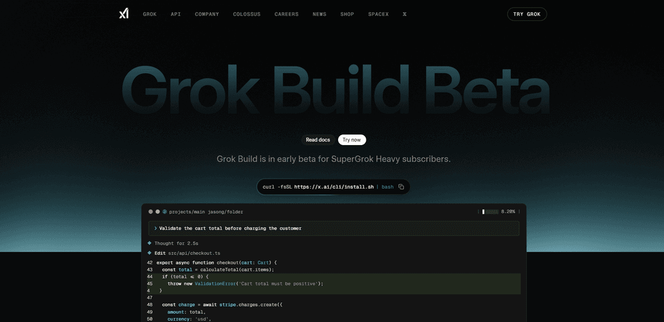Click the install.sh URL in curl command
The image size is (664, 322).
click(x=334, y=187)
